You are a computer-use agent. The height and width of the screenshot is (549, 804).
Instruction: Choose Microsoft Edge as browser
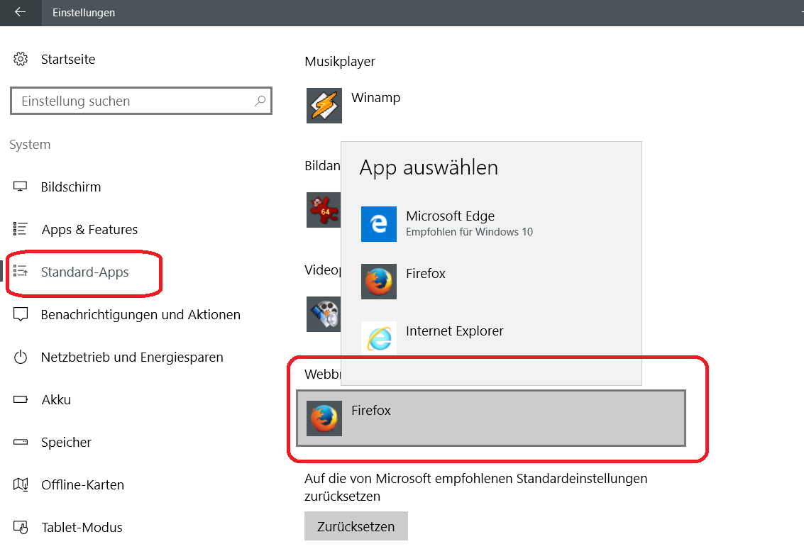coord(491,224)
